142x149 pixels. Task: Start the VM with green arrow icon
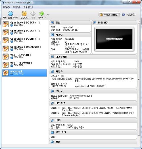[41, 14]
